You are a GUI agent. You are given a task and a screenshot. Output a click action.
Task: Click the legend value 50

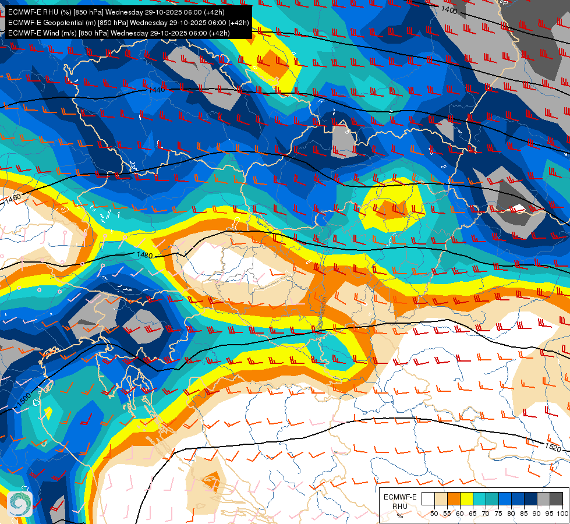coord(434,514)
